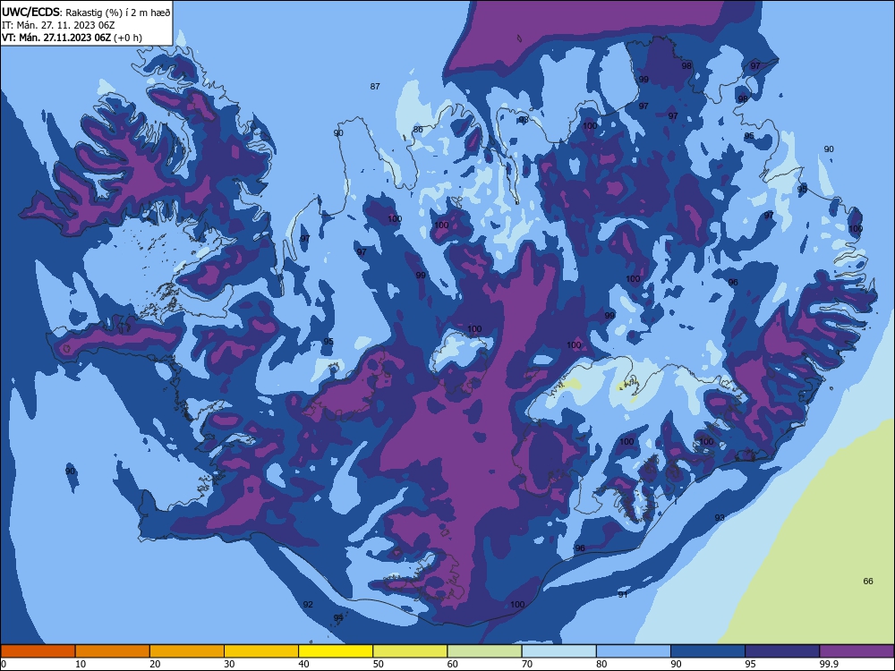Viewport: 895px width, 671px height.
Task: Pick the light green 60–70 legend swatch
Action: coord(484,651)
